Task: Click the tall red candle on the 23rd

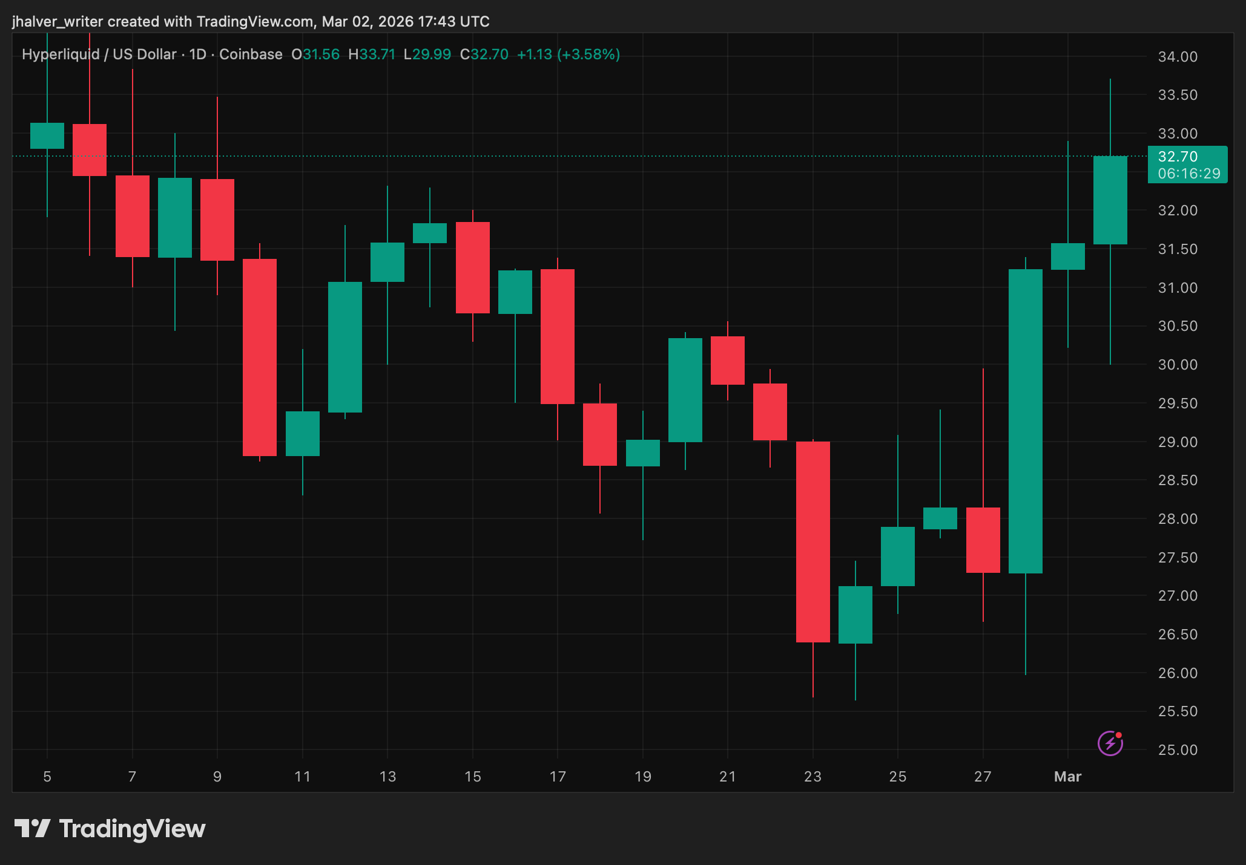Action: (813, 541)
